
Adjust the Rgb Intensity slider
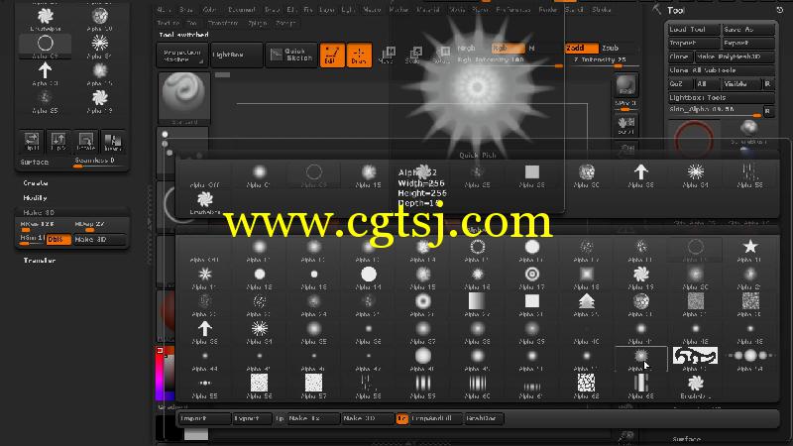click(509, 60)
